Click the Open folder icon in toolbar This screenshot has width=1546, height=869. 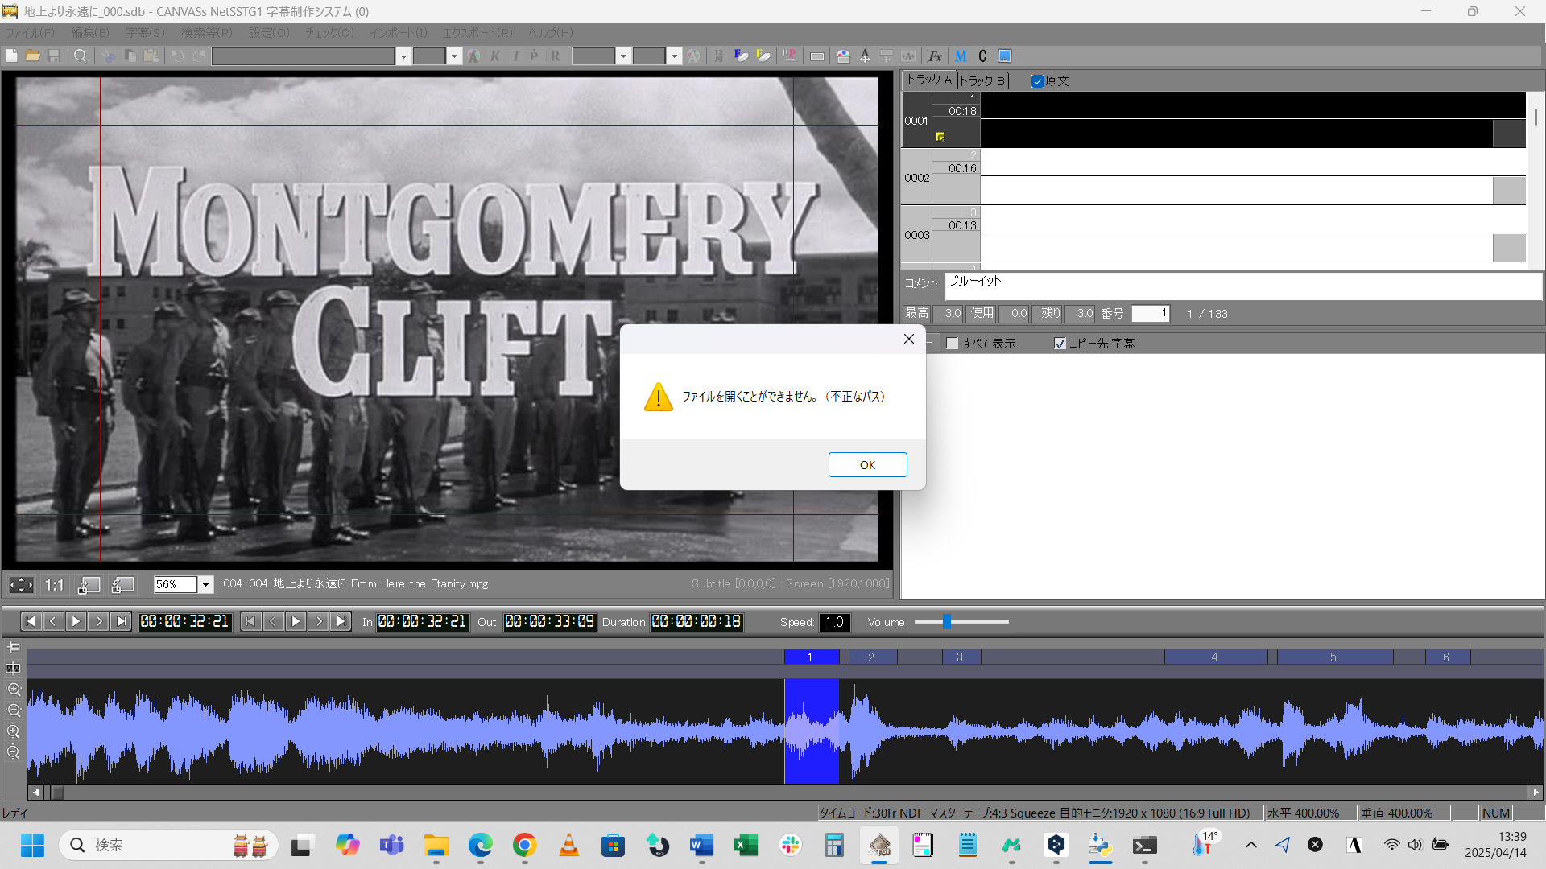coord(32,56)
